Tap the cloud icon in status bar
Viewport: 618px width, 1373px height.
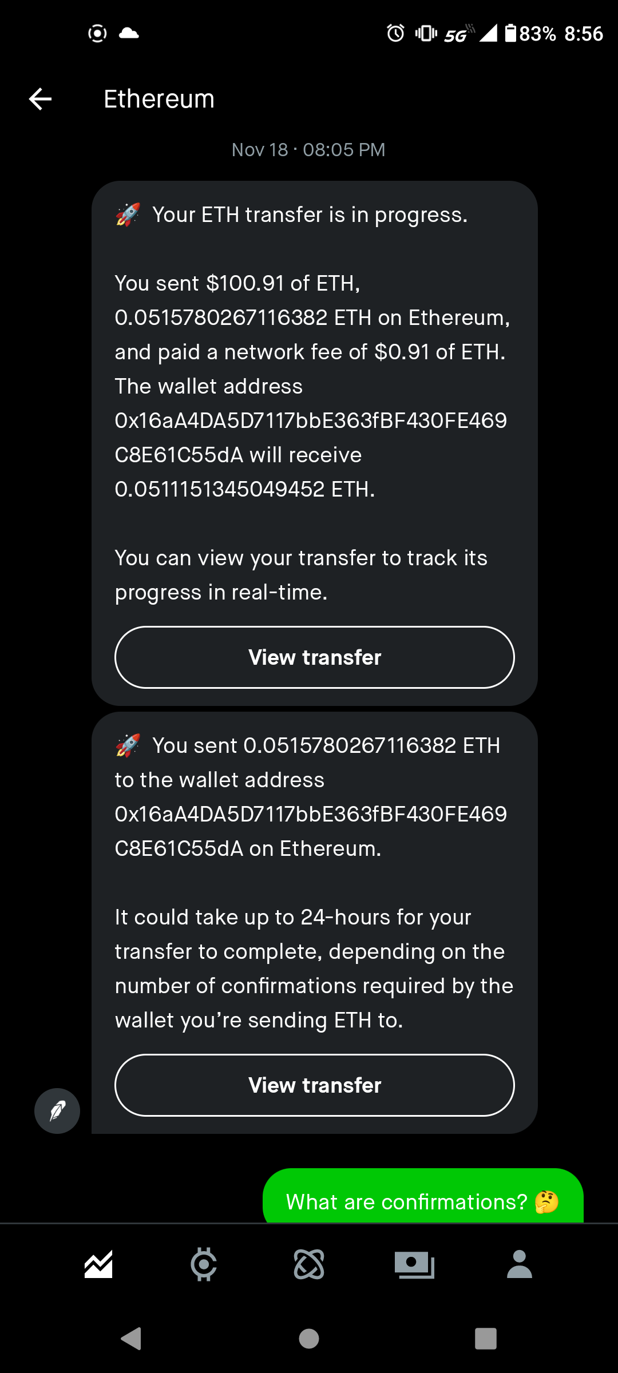point(129,33)
